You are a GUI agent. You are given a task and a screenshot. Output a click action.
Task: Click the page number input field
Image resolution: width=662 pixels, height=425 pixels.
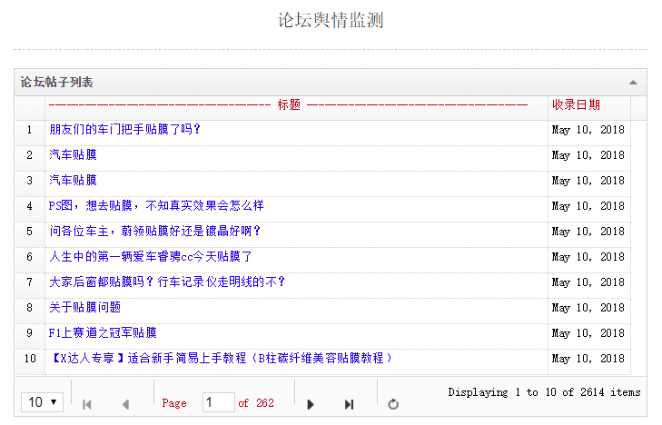[218, 402]
